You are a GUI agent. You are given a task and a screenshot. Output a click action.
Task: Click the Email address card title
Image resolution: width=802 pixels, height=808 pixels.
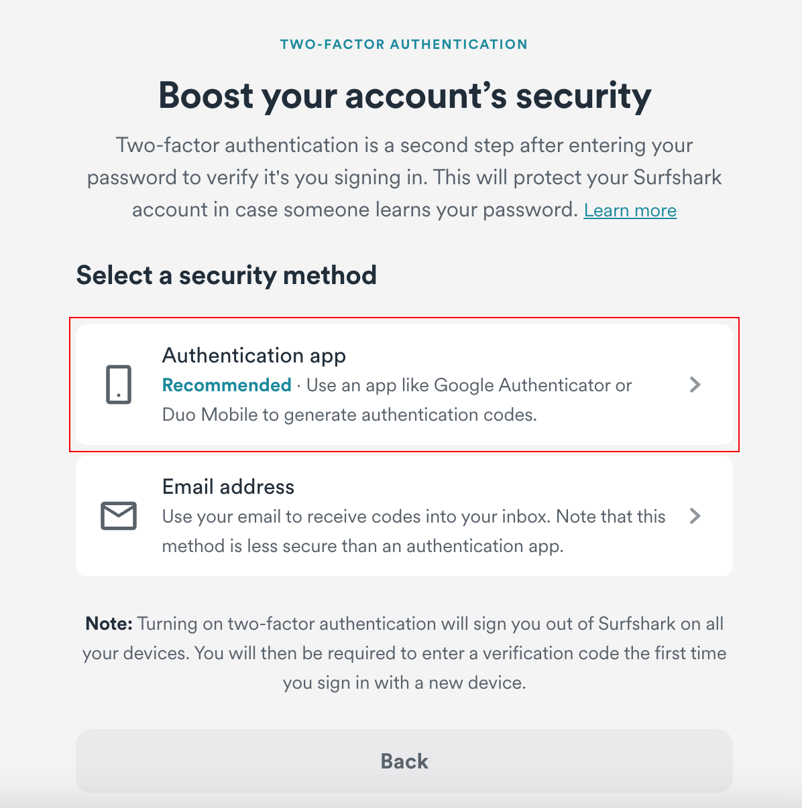(228, 486)
